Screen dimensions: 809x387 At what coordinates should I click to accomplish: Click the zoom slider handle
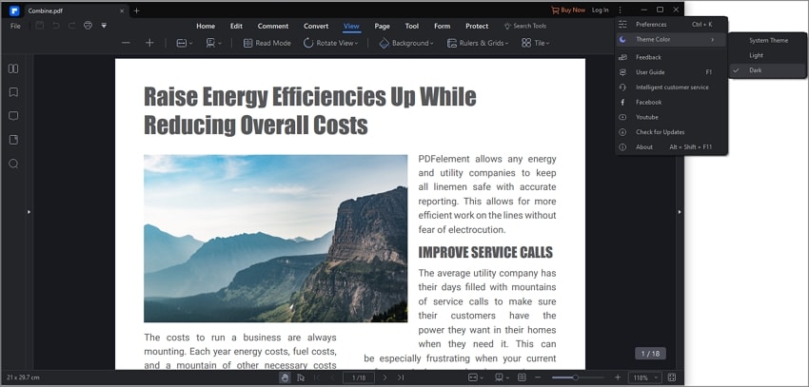(575, 377)
